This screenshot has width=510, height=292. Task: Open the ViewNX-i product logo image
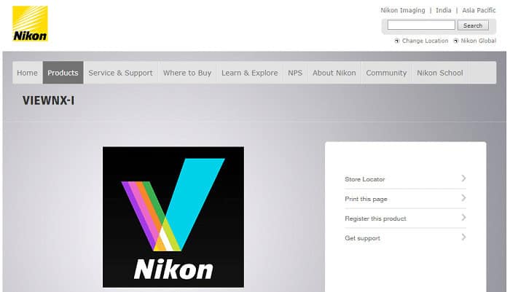173,217
